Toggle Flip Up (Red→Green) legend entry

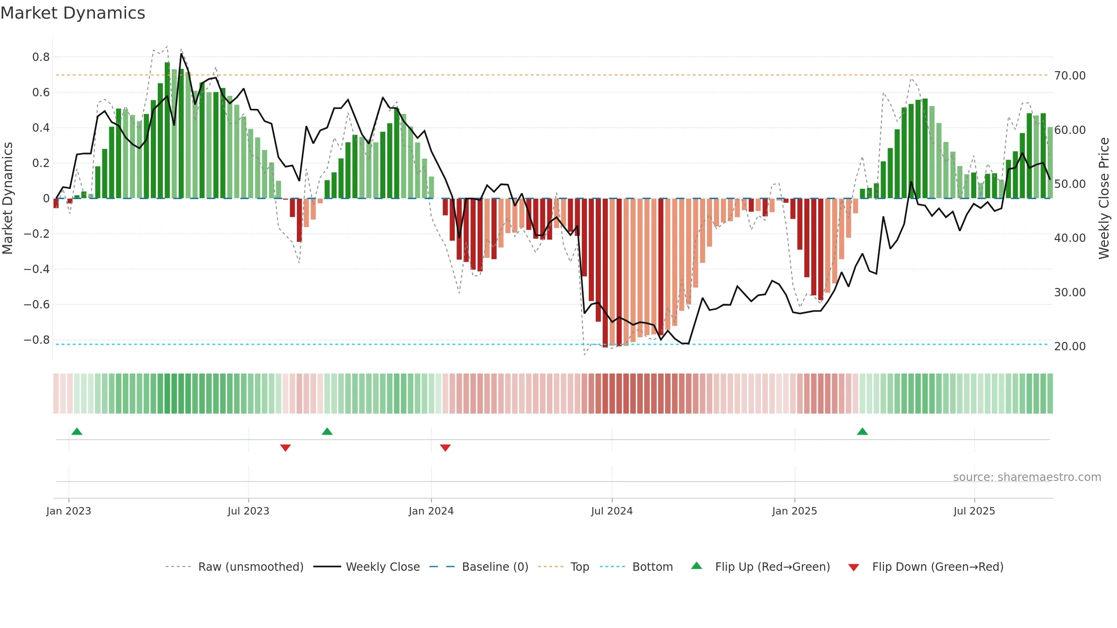click(x=760, y=567)
